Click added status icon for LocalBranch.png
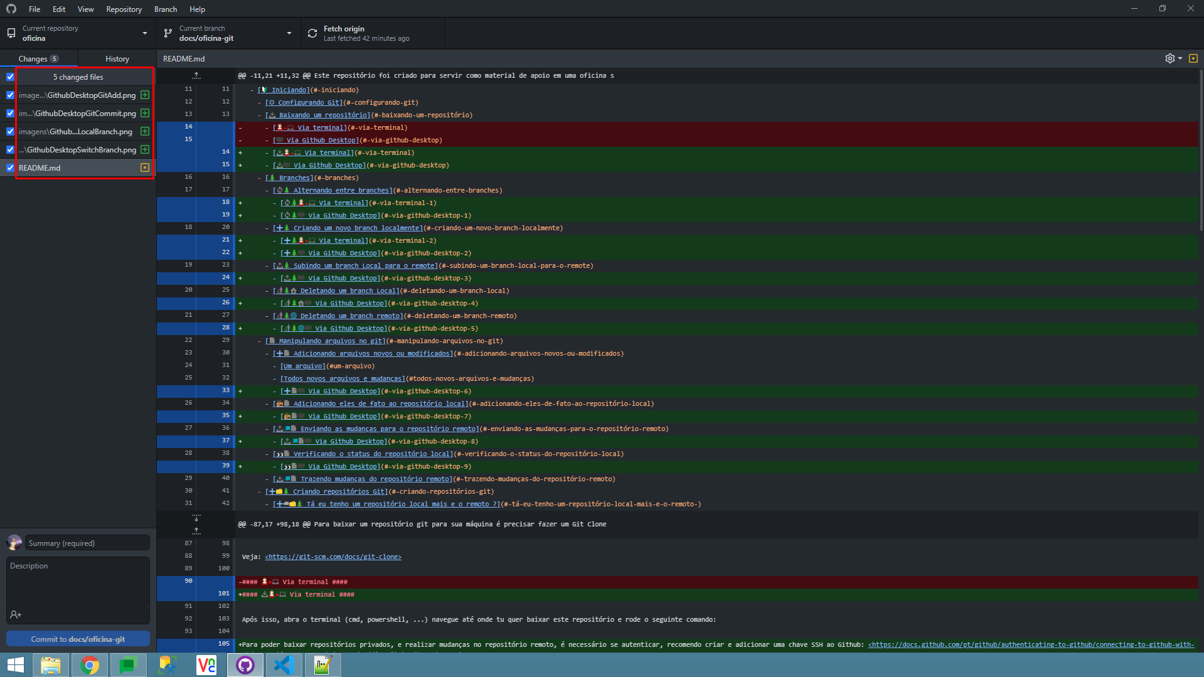Viewport: 1204px width, 677px height. [145, 131]
